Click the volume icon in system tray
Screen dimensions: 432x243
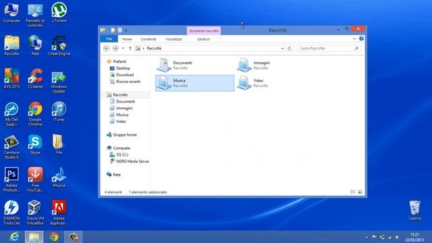397,237
